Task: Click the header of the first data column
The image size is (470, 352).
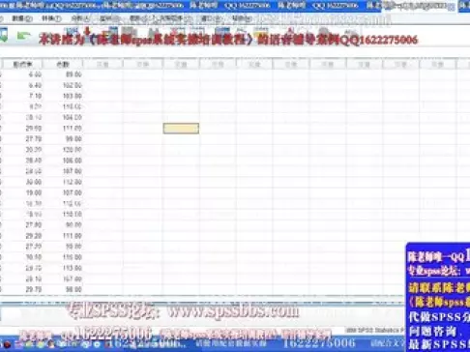Action: point(22,64)
